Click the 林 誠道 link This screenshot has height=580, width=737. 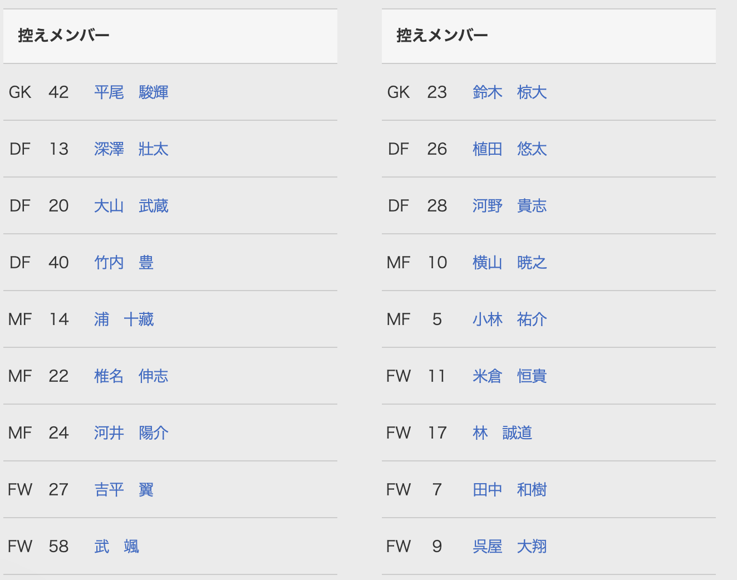point(502,433)
